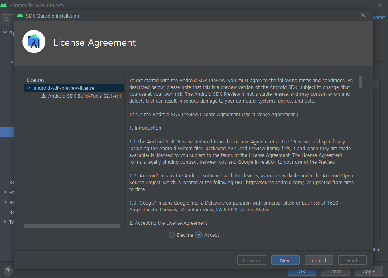Click the license text vertical scrollbar thumb
The height and width of the screenshot is (278, 388).
tap(361, 82)
